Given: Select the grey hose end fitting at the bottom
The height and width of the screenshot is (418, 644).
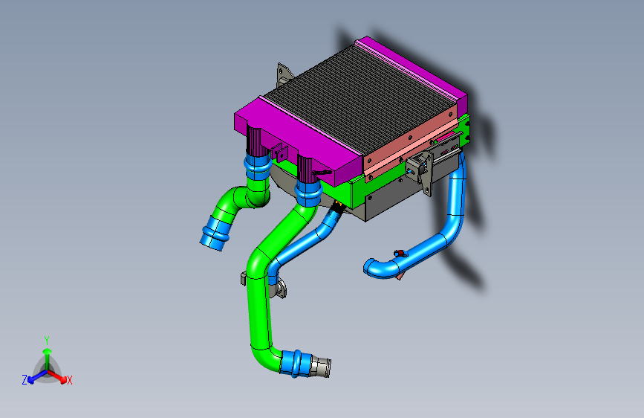Looking at the screenshot, I should [x=320, y=366].
